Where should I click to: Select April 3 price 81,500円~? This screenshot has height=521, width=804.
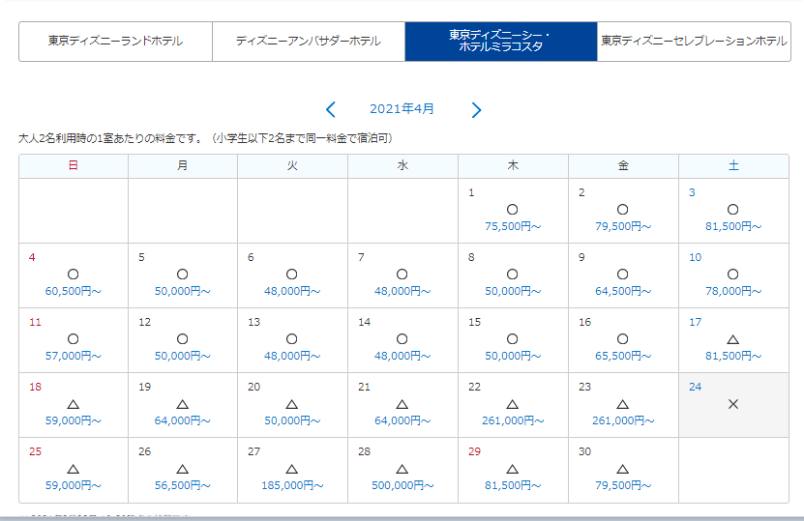tap(733, 226)
